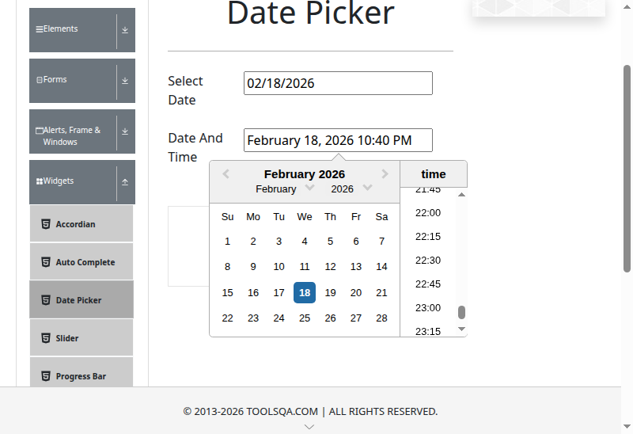Click the download icon beside Forms
The image size is (633, 434).
coord(125,80)
